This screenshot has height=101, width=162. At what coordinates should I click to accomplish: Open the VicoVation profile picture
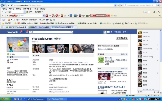pyautogui.click(x=18, y=44)
